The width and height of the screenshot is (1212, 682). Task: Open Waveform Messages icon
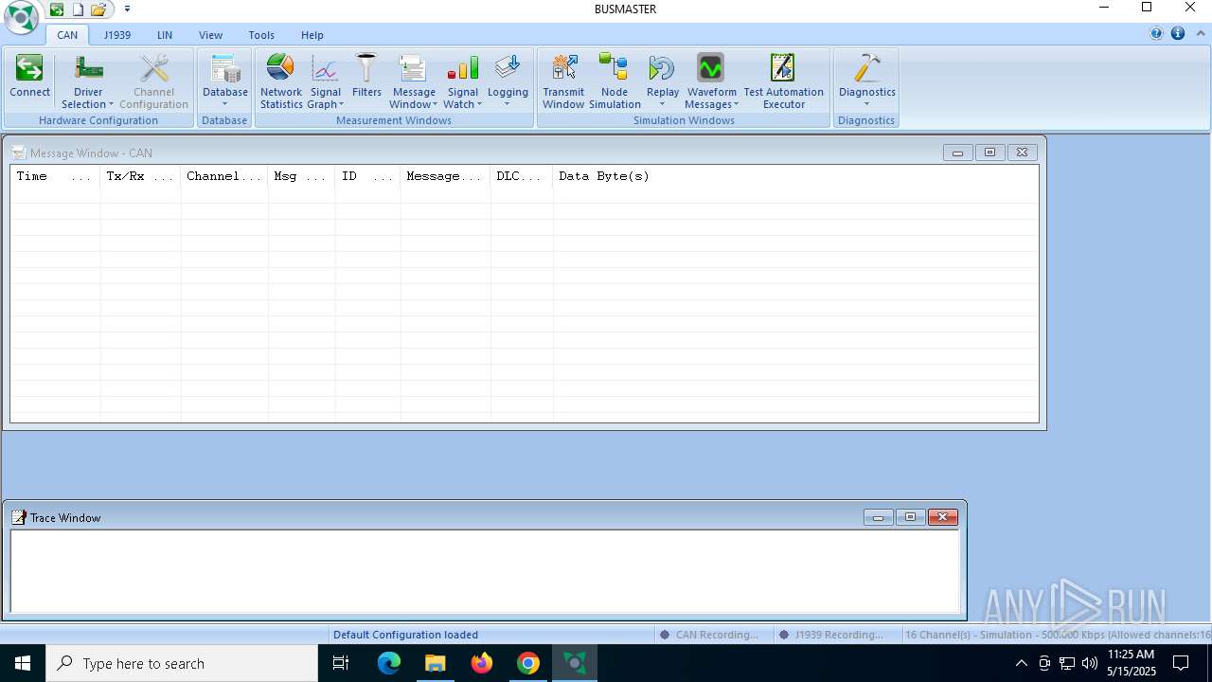click(710, 68)
